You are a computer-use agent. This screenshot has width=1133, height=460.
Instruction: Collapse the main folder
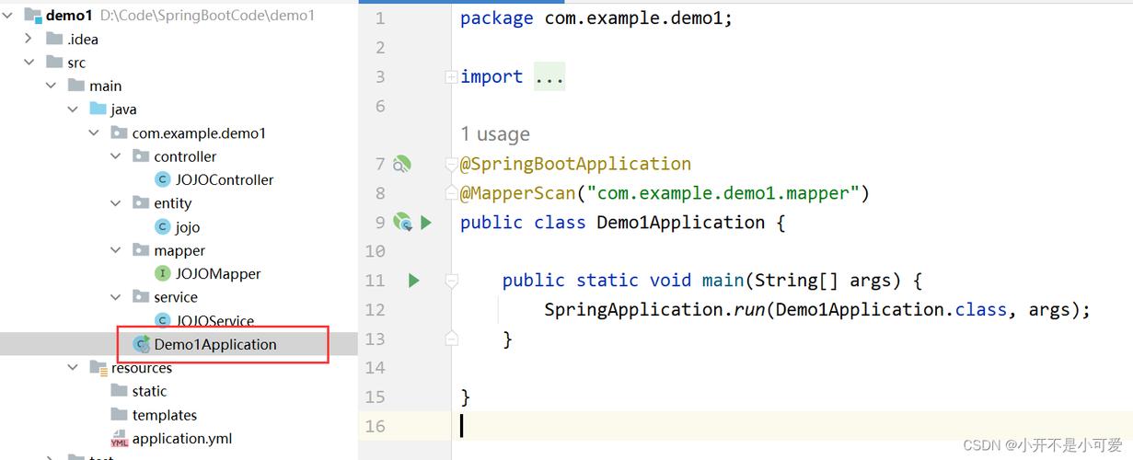coord(52,86)
